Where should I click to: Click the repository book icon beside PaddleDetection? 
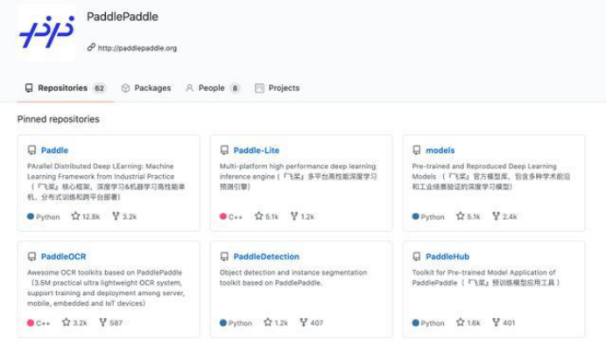point(224,257)
